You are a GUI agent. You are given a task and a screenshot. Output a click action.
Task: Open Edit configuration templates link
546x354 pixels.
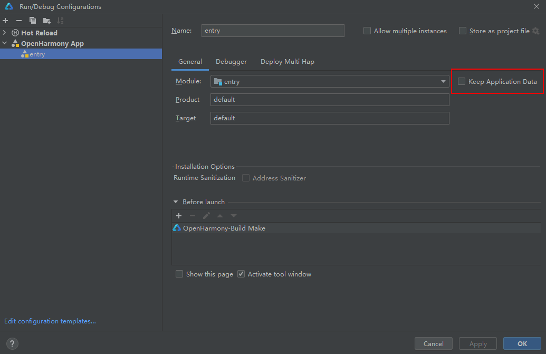[x=50, y=321]
